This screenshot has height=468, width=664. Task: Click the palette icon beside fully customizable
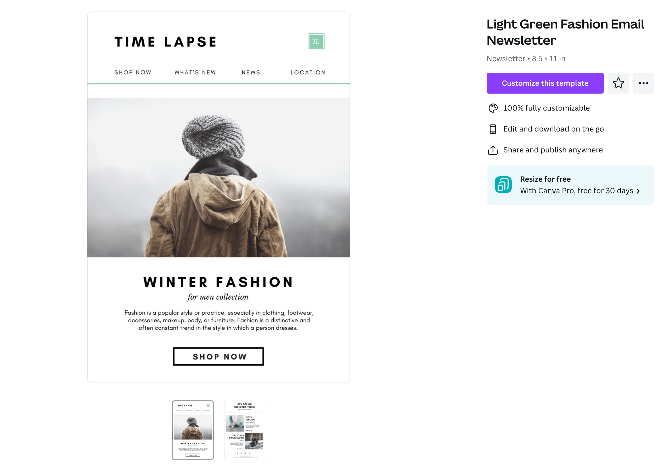click(493, 108)
